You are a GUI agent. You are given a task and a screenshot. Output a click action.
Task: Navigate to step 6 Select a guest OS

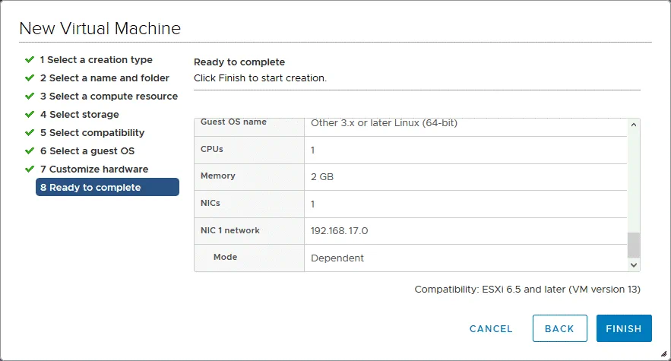pos(87,151)
